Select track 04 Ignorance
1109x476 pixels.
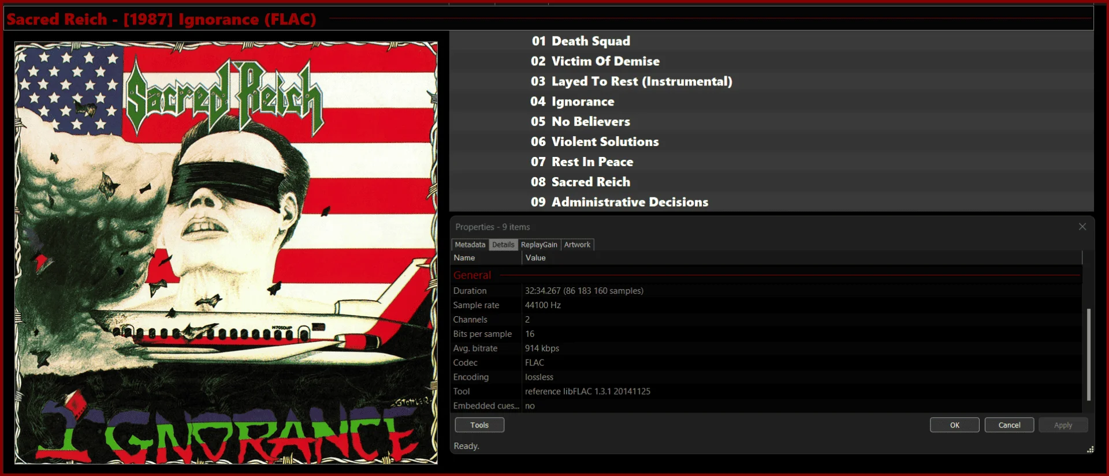772,102
